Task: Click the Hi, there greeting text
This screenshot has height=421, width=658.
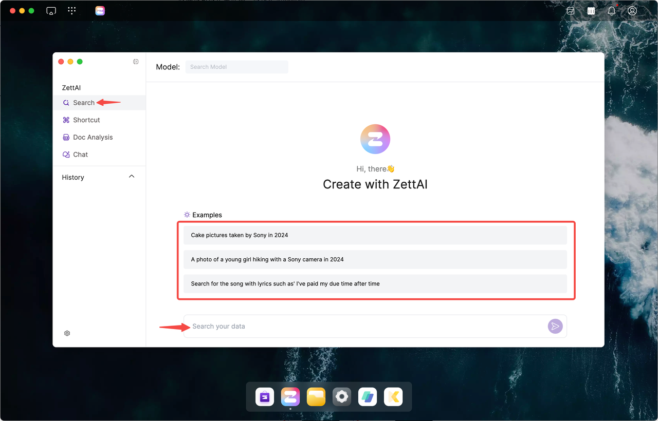Action: coord(375,168)
